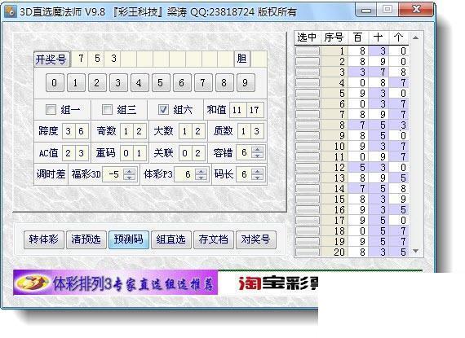The height and width of the screenshot is (338, 465).
Task: Click the 重码 minimum field showing 0
Action: point(126,153)
